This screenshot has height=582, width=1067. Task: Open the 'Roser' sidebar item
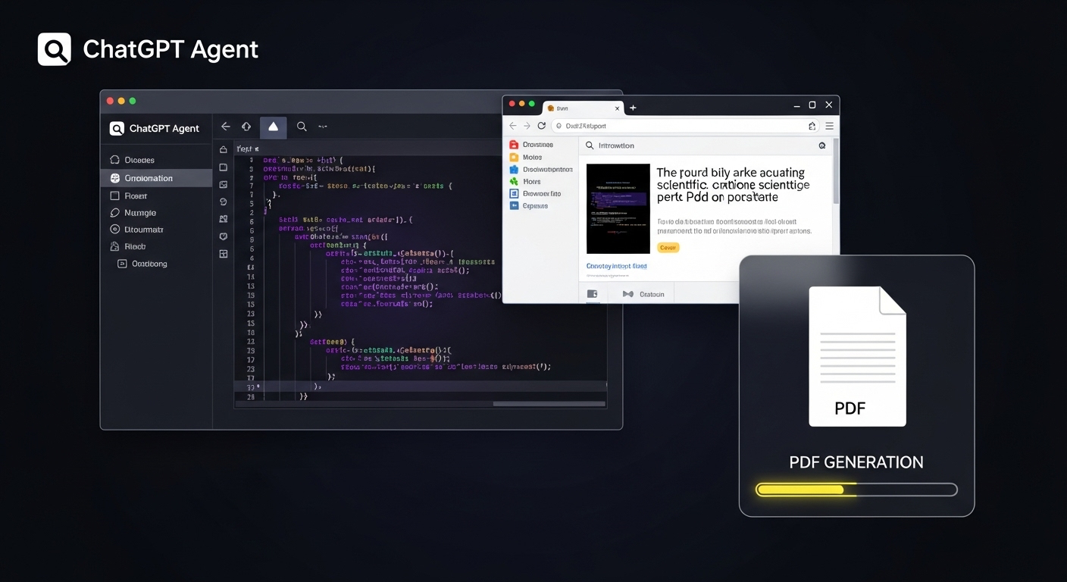pos(156,196)
